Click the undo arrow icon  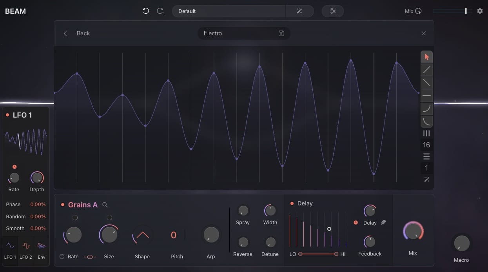146,11
